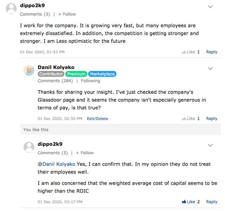Viewport: 225px width, 211px height.
Task: Click dippo2k9's avatar on the last reply
Action: (29, 147)
